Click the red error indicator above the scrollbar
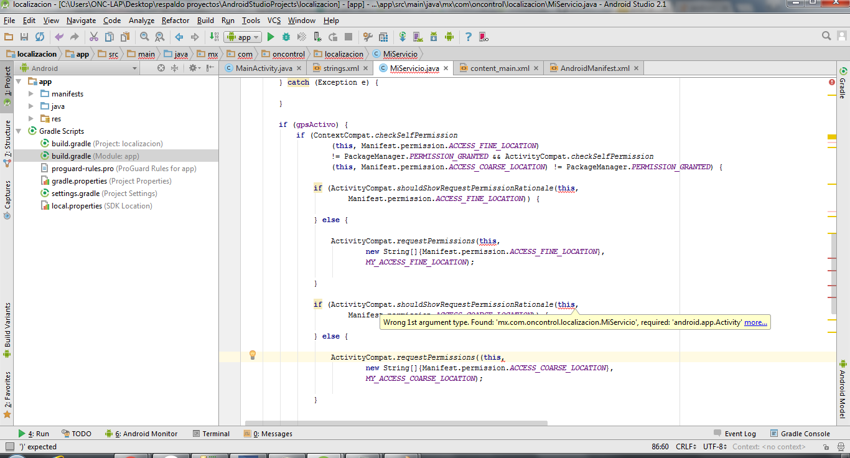This screenshot has height=458, width=850. [x=832, y=82]
